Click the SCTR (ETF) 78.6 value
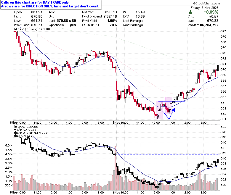 [113, 25]
